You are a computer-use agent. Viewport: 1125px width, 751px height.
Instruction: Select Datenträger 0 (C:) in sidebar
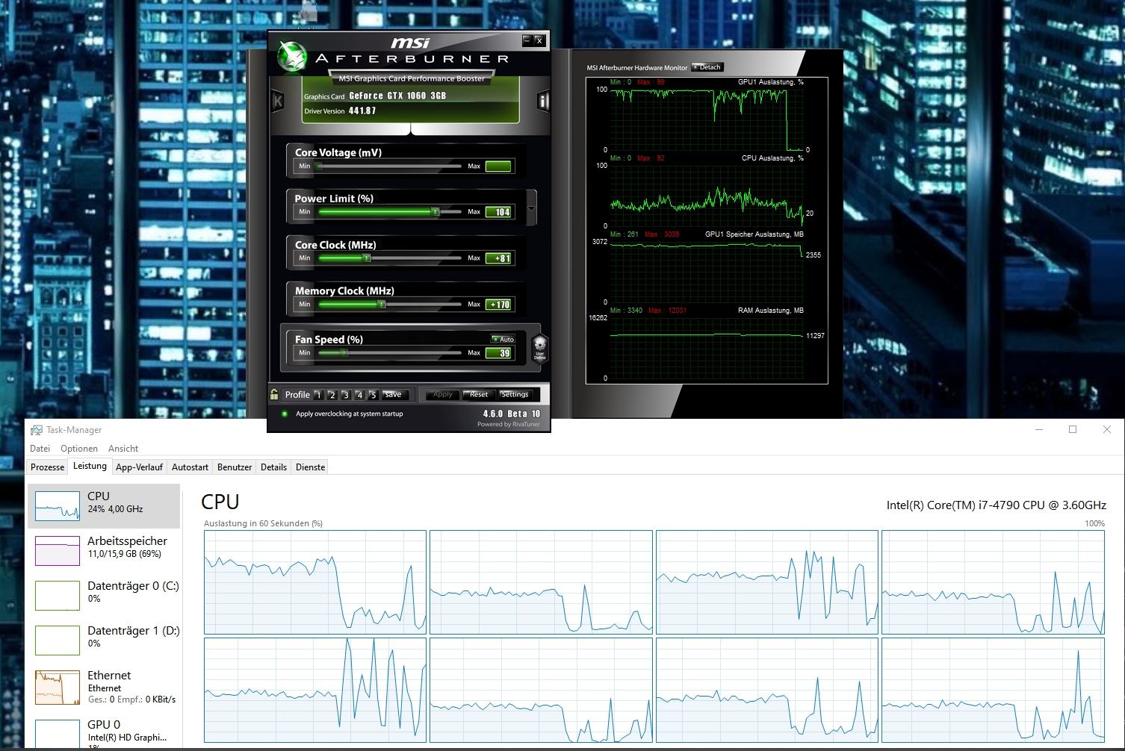click(x=104, y=595)
